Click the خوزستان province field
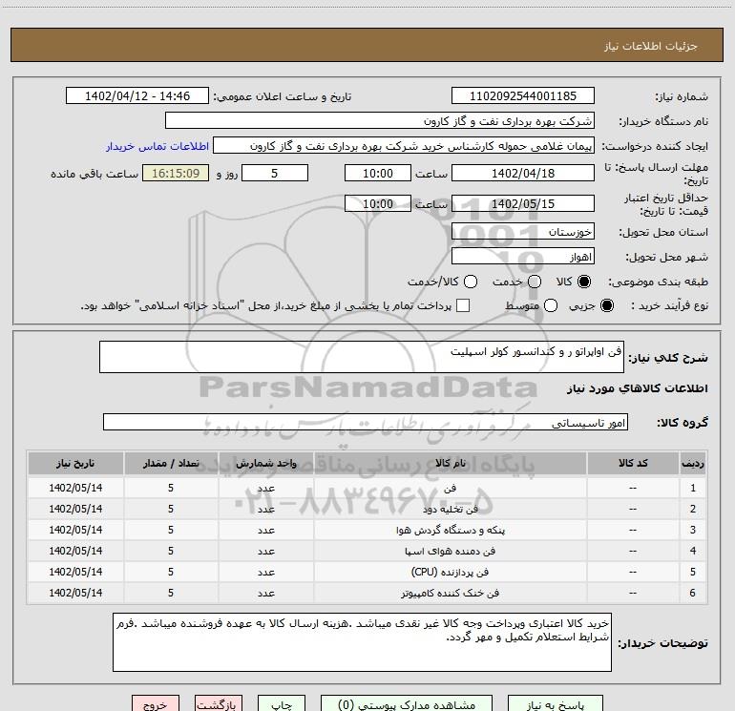Screen dimensions: 735x711 tap(523, 231)
